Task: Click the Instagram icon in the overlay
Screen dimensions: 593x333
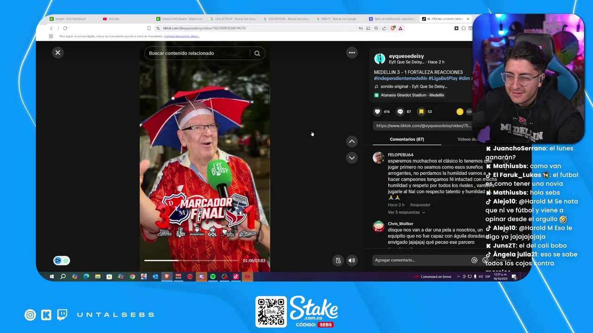Action: pos(30,315)
